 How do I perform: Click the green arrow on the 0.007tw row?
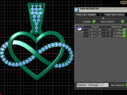point(124,36)
